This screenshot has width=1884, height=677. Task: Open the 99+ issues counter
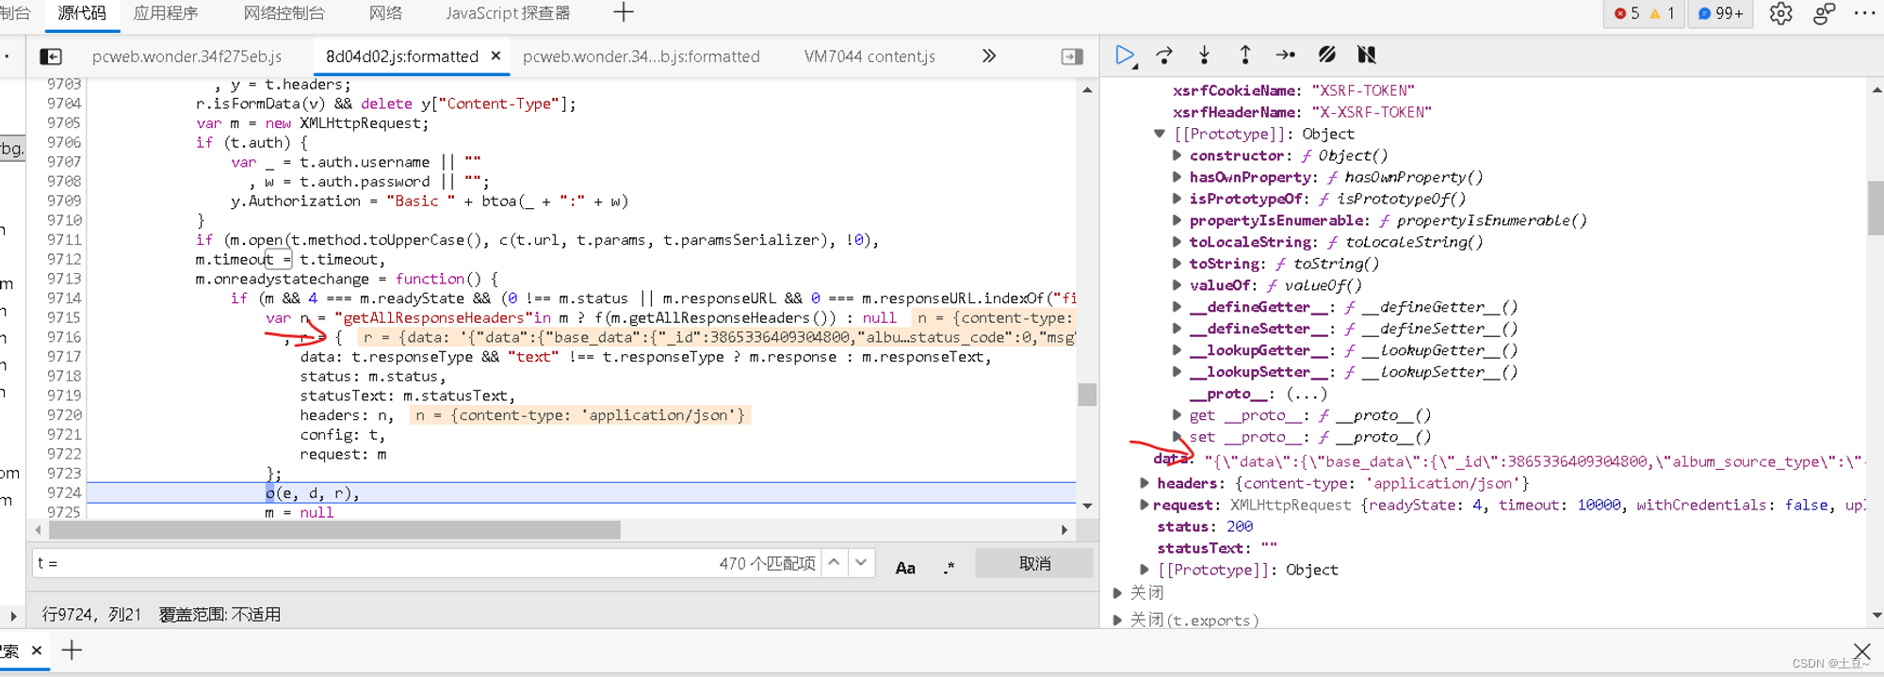click(x=1721, y=13)
